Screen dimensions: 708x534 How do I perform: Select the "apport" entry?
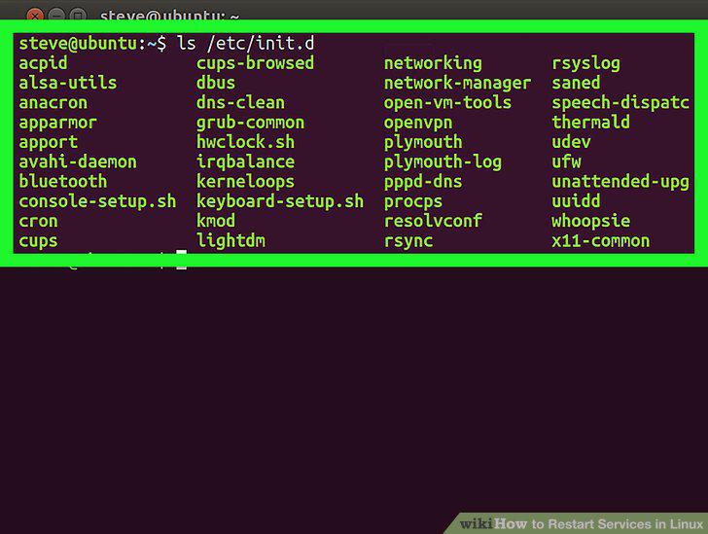(x=49, y=143)
